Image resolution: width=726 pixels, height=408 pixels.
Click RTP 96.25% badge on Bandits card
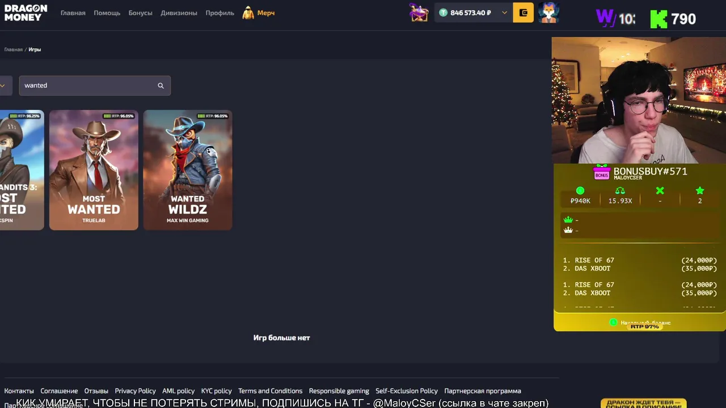coord(25,116)
